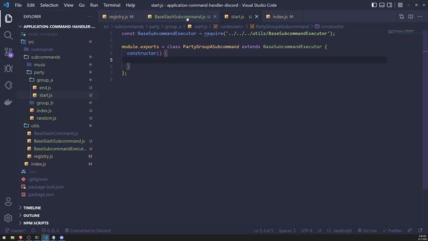Click the editor minimap
The image size is (428, 241).
tap(405, 109)
